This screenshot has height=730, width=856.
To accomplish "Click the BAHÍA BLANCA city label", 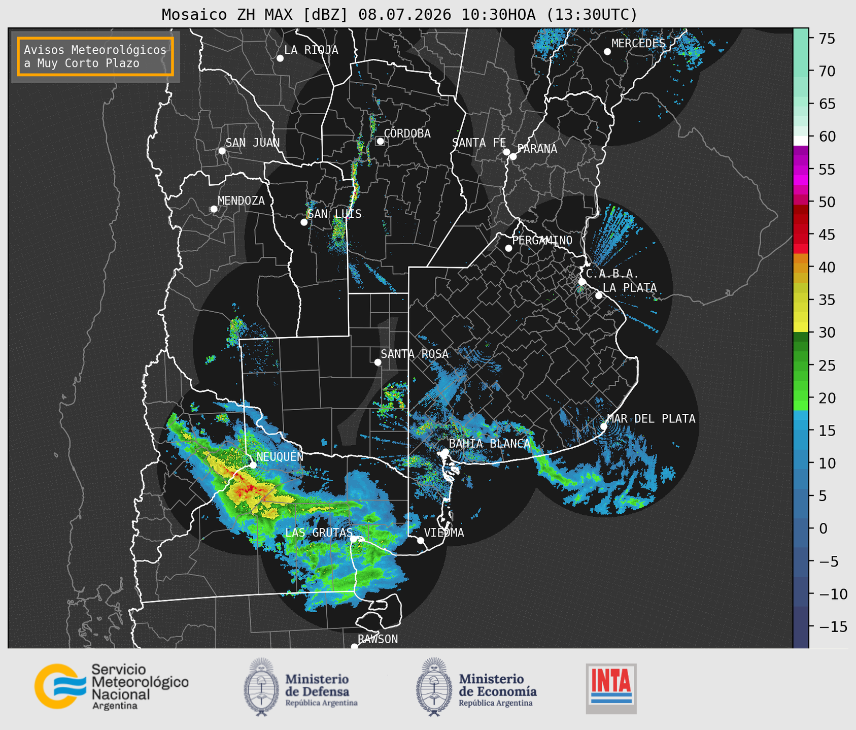I will tap(490, 443).
